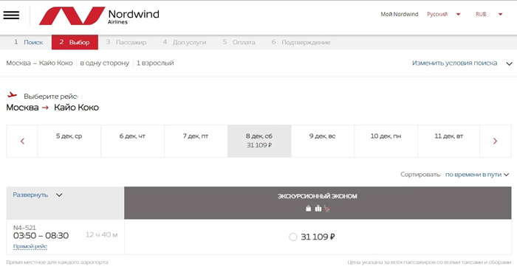Screen dimensions: 517x269
Task: Click the Nordwind Airlines logo
Action: point(99,15)
